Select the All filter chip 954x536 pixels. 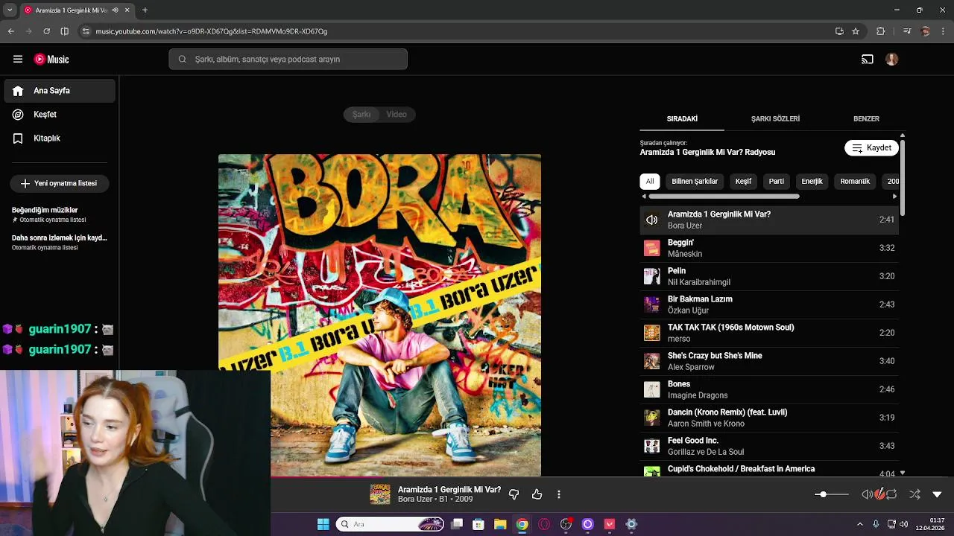click(x=650, y=181)
